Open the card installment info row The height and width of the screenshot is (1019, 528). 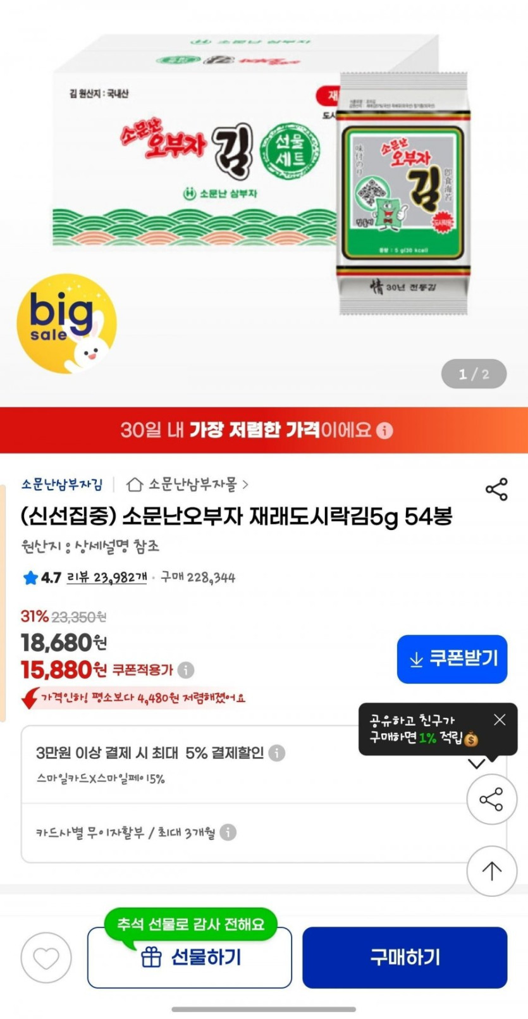[264, 833]
